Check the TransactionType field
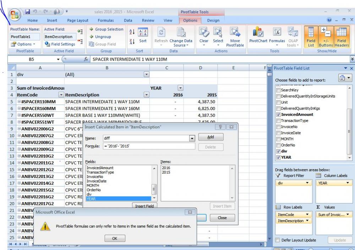The height and width of the screenshot is (250, 355). click(x=278, y=121)
